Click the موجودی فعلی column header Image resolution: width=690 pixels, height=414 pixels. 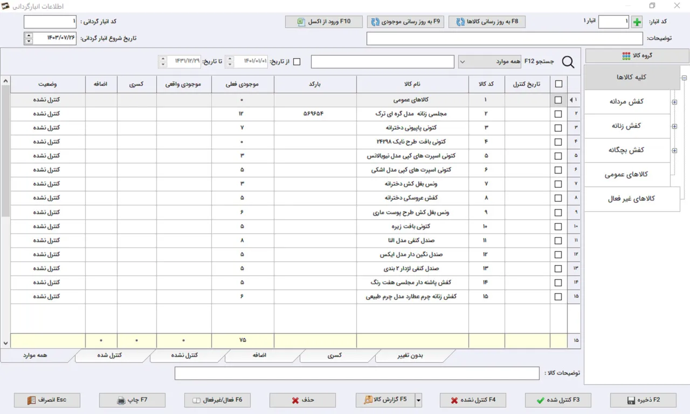tap(242, 84)
